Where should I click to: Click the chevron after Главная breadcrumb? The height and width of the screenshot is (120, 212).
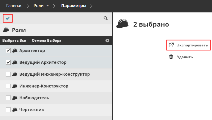click(x=29, y=6)
